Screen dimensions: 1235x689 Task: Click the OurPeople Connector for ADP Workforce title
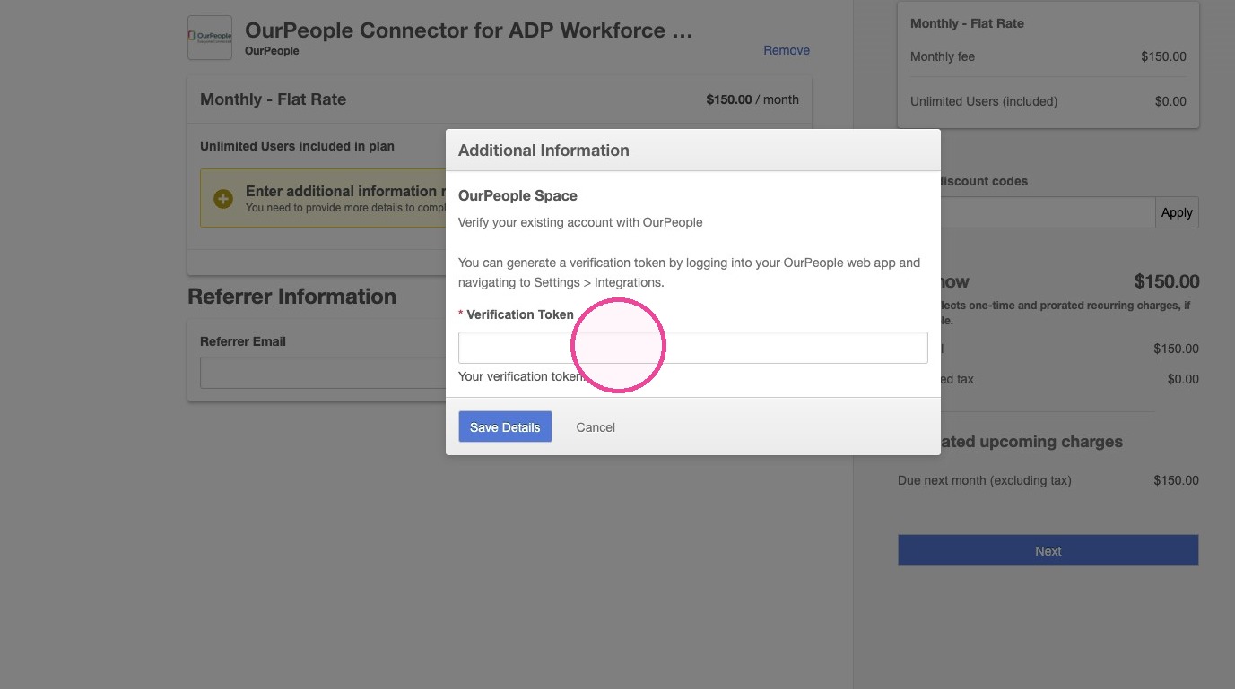[x=469, y=30]
